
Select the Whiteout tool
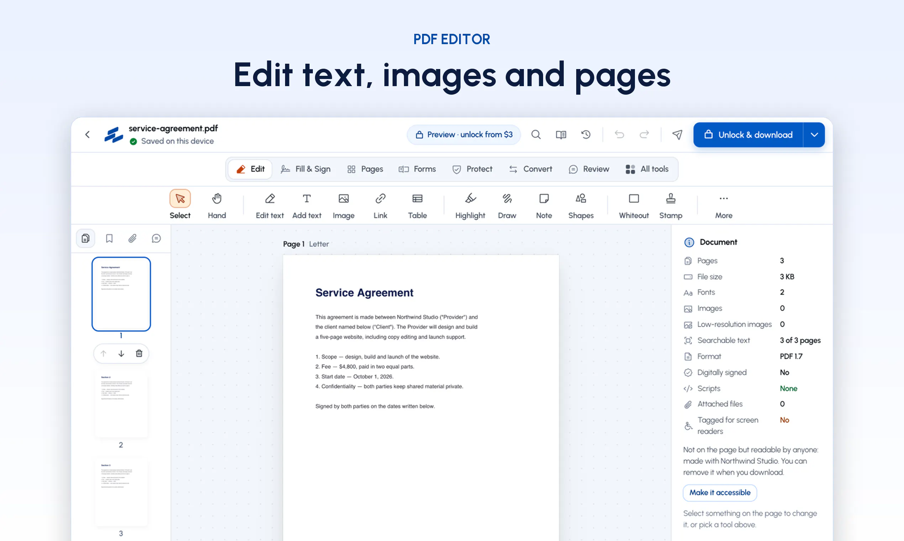pyautogui.click(x=634, y=205)
